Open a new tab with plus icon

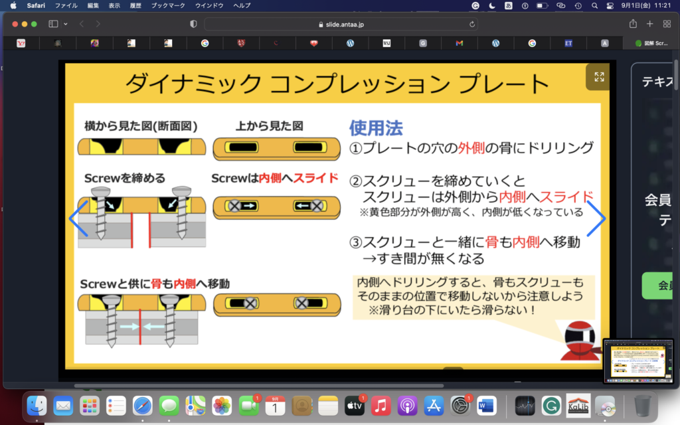650,24
